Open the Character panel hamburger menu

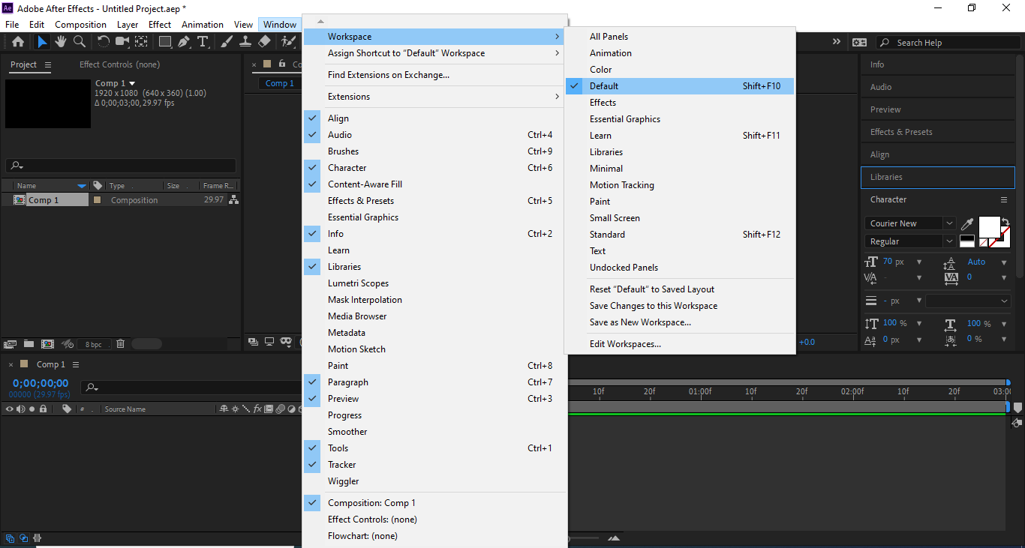1004,200
